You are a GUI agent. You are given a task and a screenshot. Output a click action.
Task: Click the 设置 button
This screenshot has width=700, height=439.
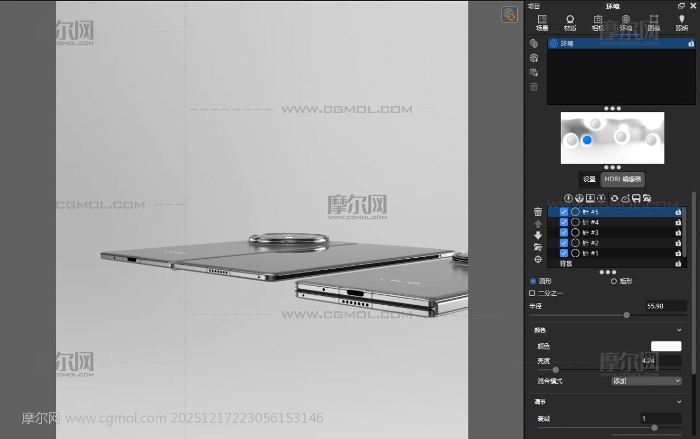point(589,179)
